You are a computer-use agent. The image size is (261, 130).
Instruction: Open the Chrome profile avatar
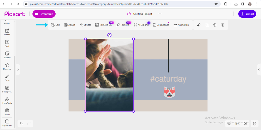tap(250, 4)
